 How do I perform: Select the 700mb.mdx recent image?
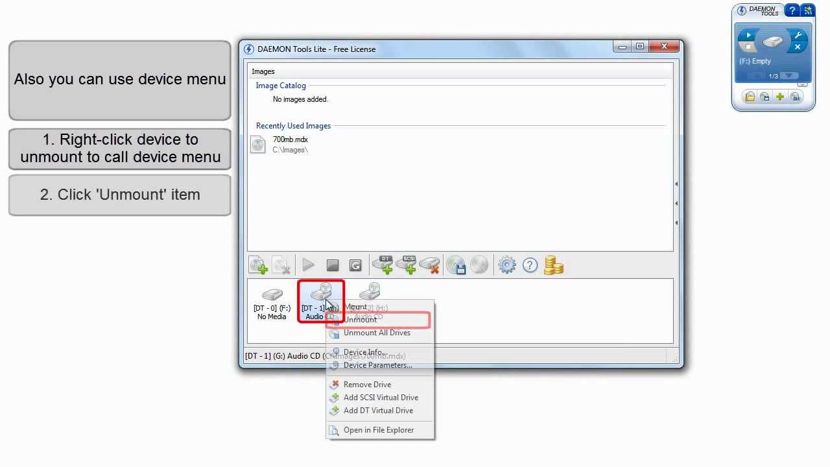(280, 145)
